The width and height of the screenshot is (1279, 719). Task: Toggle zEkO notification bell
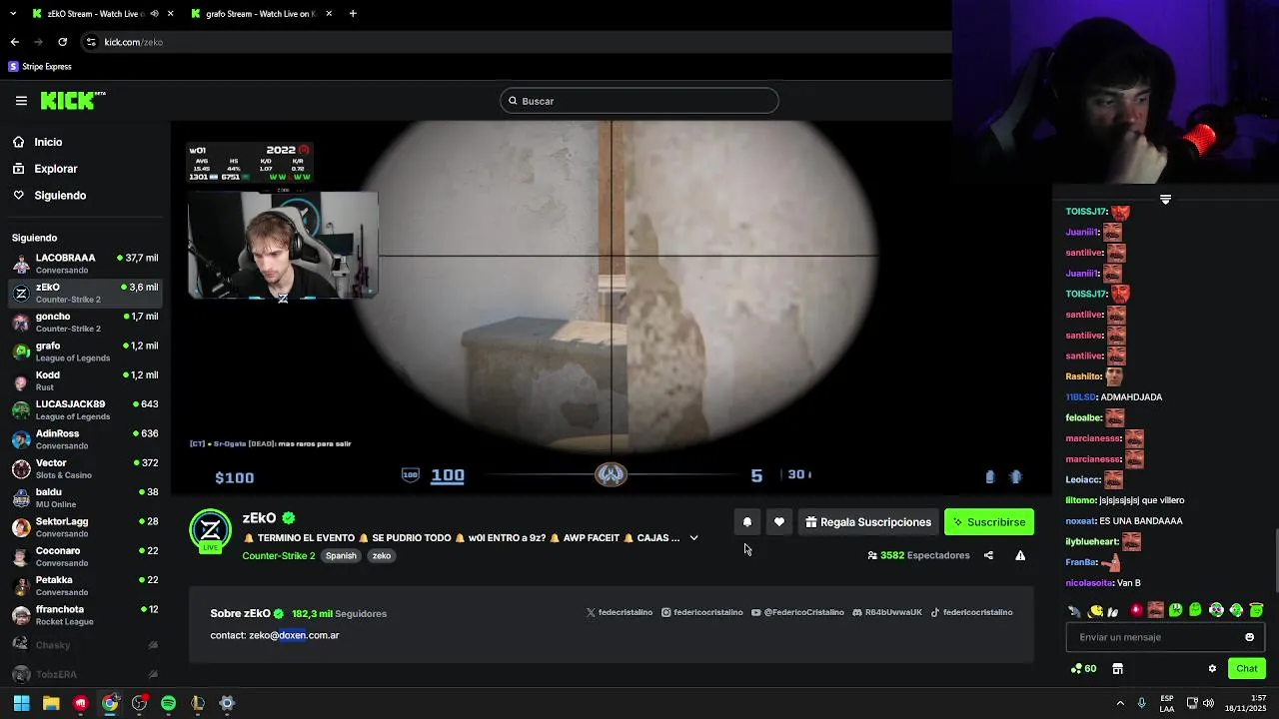coord(746,522)
